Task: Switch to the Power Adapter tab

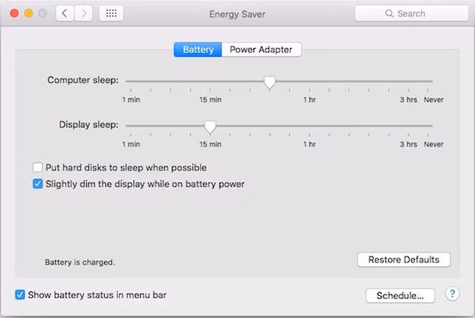Action: pos(261,50)
